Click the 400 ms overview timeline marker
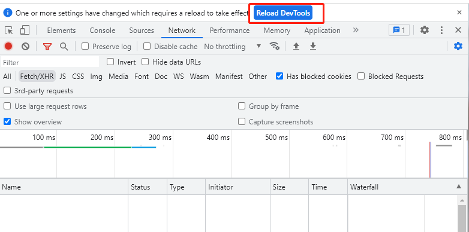The height and width of the screenshot is (232, 469). pyautogui.click(x=218, y=138)
